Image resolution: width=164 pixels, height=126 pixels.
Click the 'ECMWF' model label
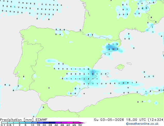pos(42,120)
